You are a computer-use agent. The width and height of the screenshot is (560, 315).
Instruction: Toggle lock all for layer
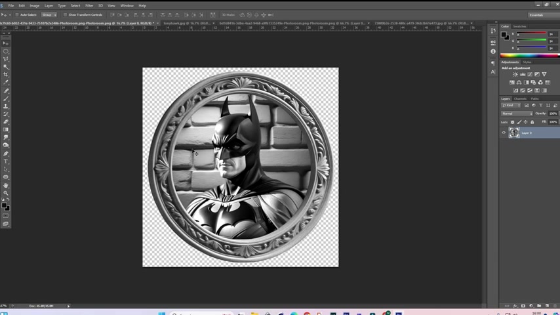click(532, 122)
